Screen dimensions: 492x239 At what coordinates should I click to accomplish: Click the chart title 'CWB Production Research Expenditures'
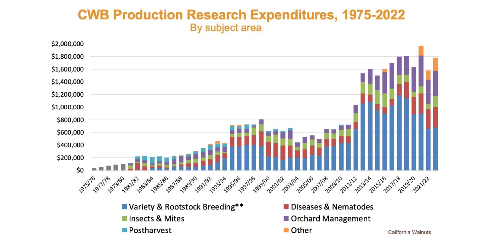241,15
